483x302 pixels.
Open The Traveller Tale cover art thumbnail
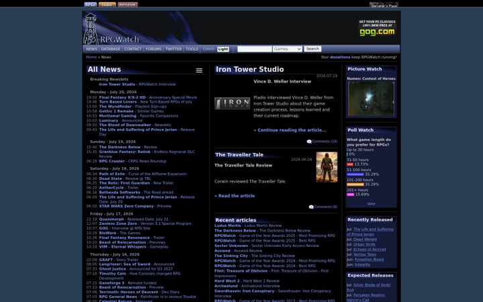(327, 167)
